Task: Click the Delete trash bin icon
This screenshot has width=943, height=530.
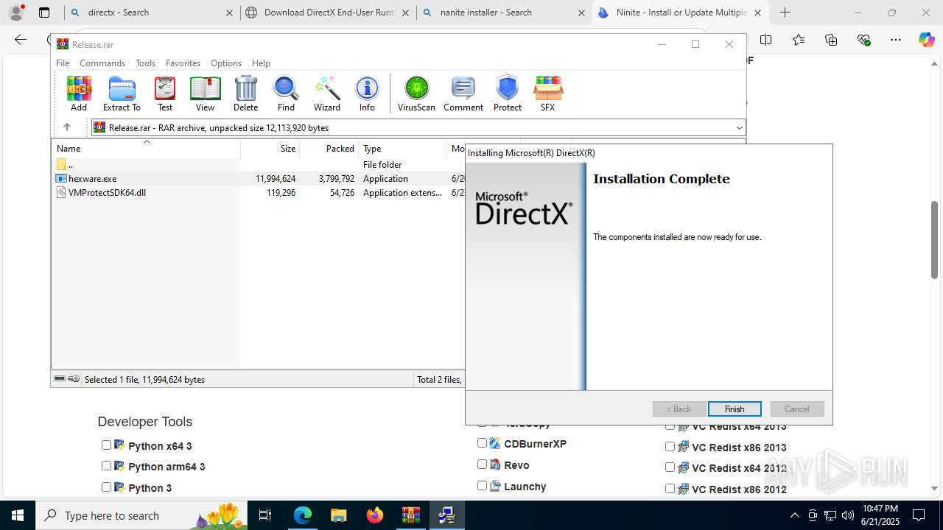Action: (245, 93)
